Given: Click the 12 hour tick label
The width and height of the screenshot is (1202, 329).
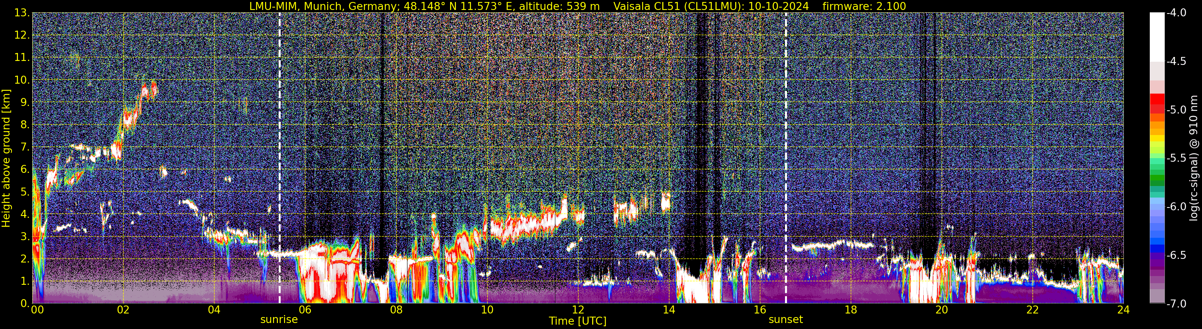Looking at the screenshot, I should click(578, 310).
